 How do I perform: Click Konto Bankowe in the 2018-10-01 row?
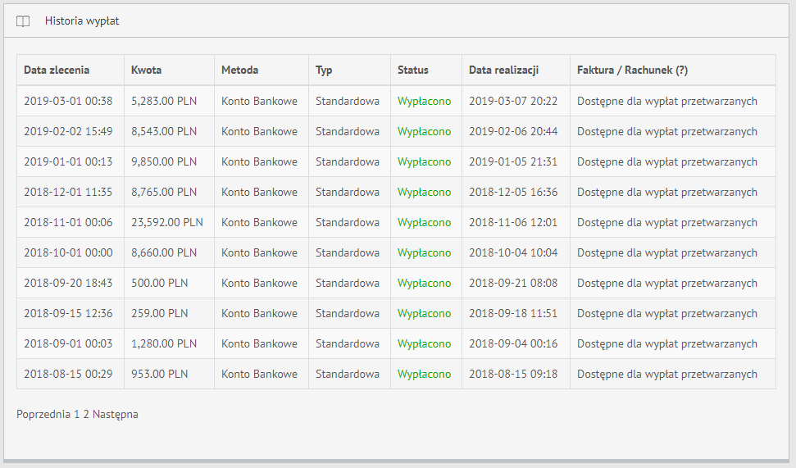(259, 252)
